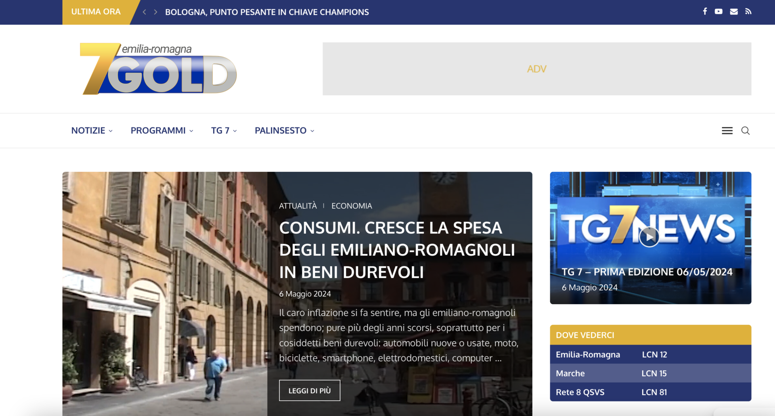The width and height of the screenshot is (775, 416).
Task: Click the ADV banner placeholder
Action: point(537,69)
